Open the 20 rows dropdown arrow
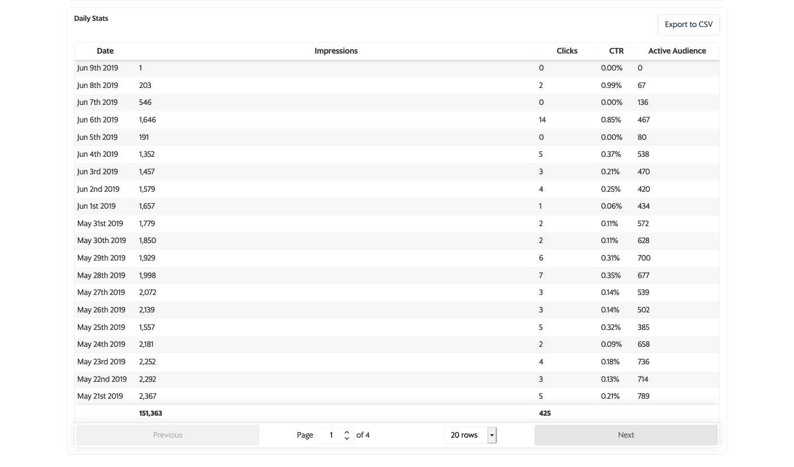The image size is (794, 467). point(492,435)
